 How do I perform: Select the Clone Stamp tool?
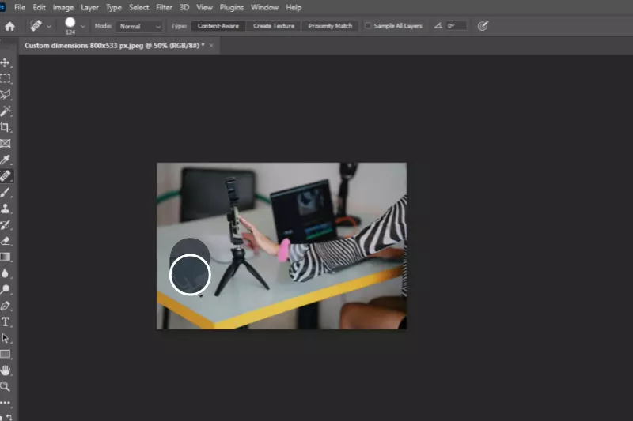click(x=6, y=209)
